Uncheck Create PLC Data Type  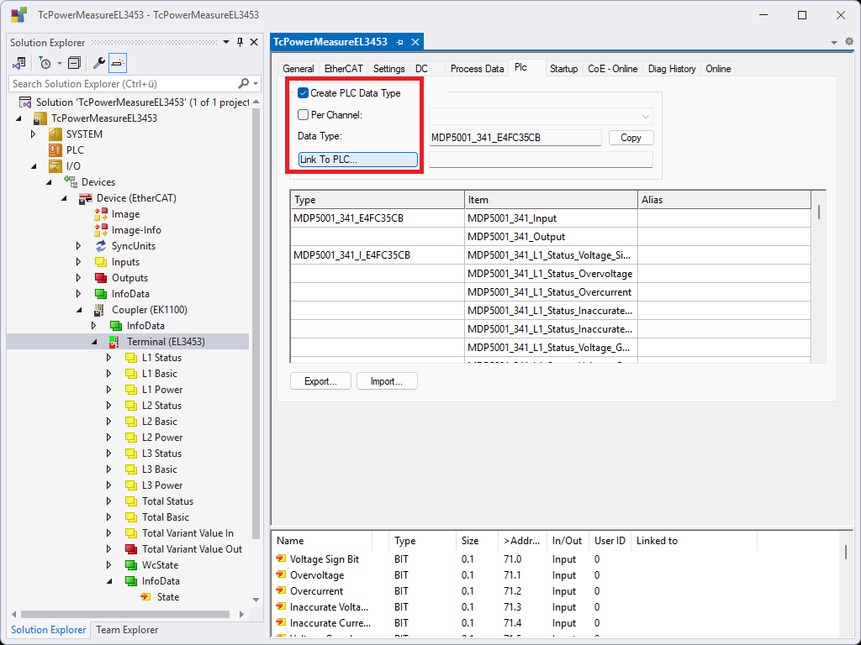point(304,93)
